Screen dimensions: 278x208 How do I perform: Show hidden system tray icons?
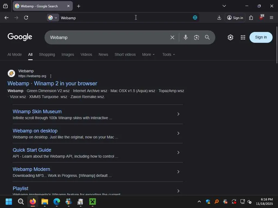pyautogui.click(x=199, y=201)
